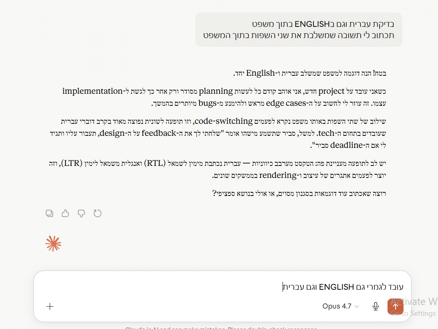Screen dimensions: 438x329
Task: Click the word "rendering" in the response
Action: point(278,176)
